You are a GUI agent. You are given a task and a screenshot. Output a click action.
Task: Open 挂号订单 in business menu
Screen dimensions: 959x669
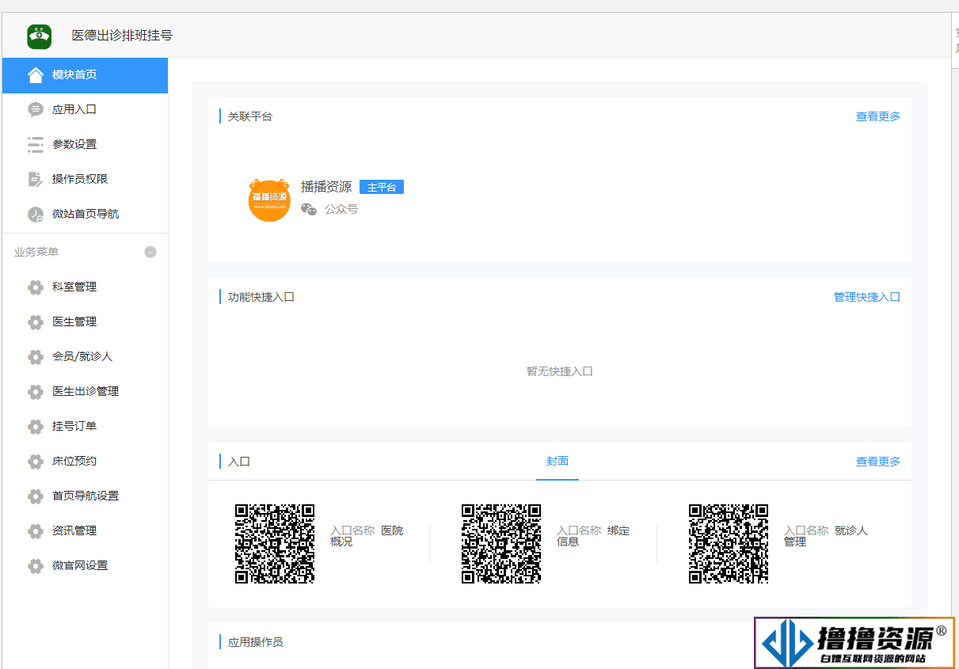pos(85,426)
